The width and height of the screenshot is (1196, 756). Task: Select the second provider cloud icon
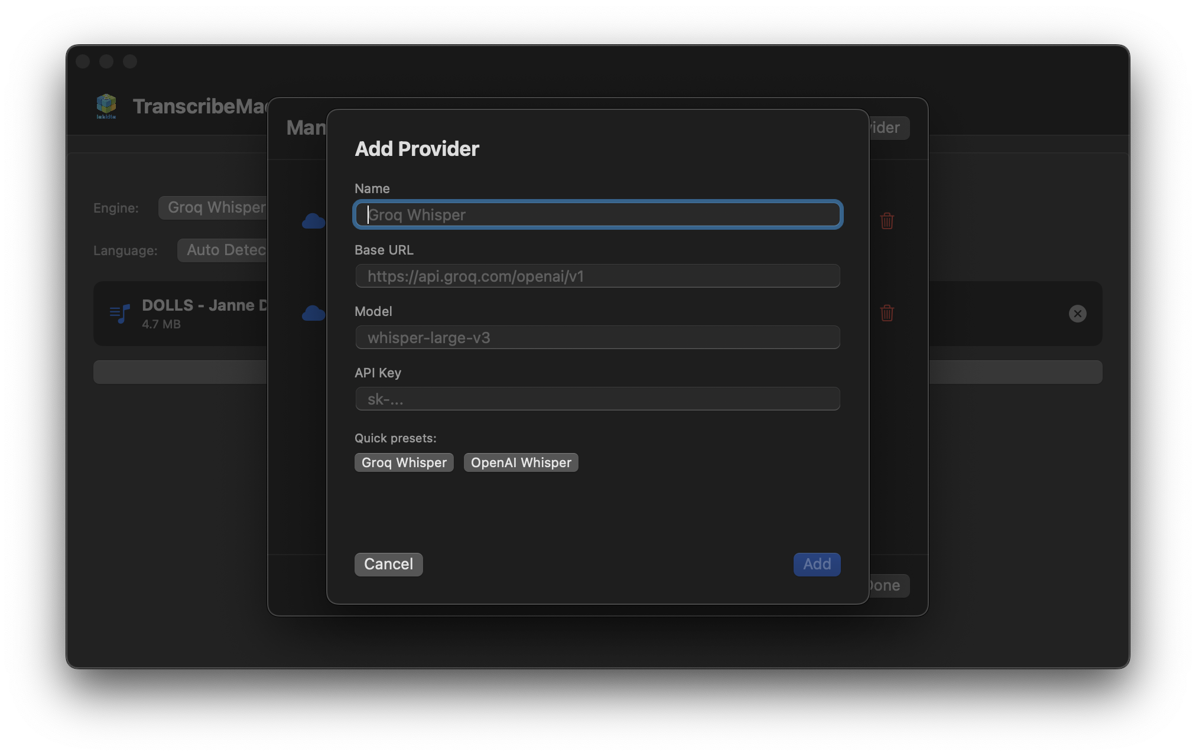click(x=313, y=313)
